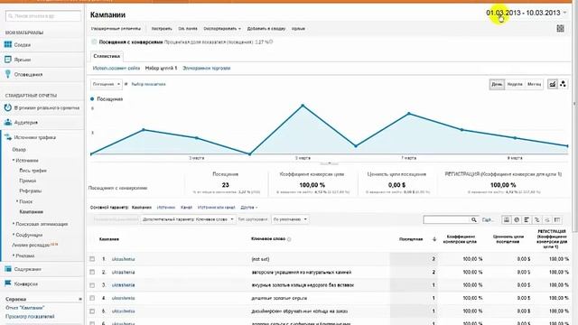Expand the Соцфункции sidebar section
578x325 pixels.
tap(28, 235)
